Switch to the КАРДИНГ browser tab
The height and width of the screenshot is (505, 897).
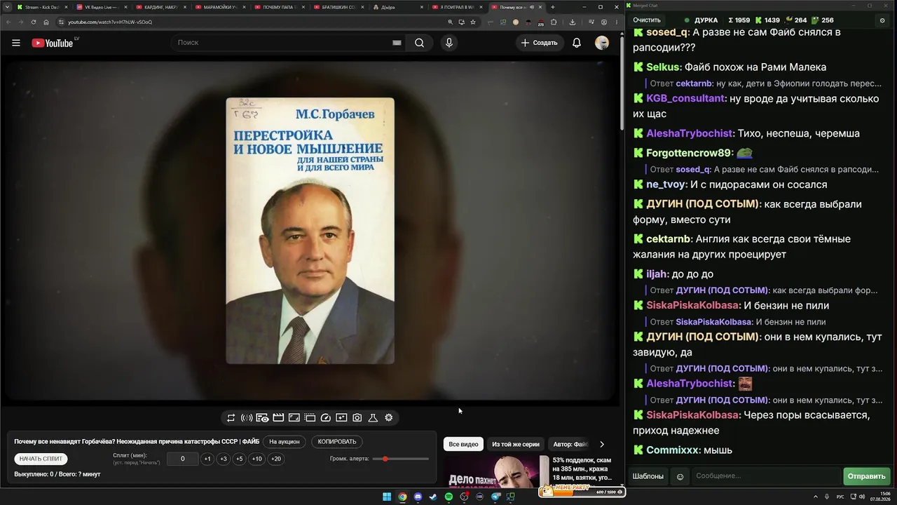click(162, 7)
